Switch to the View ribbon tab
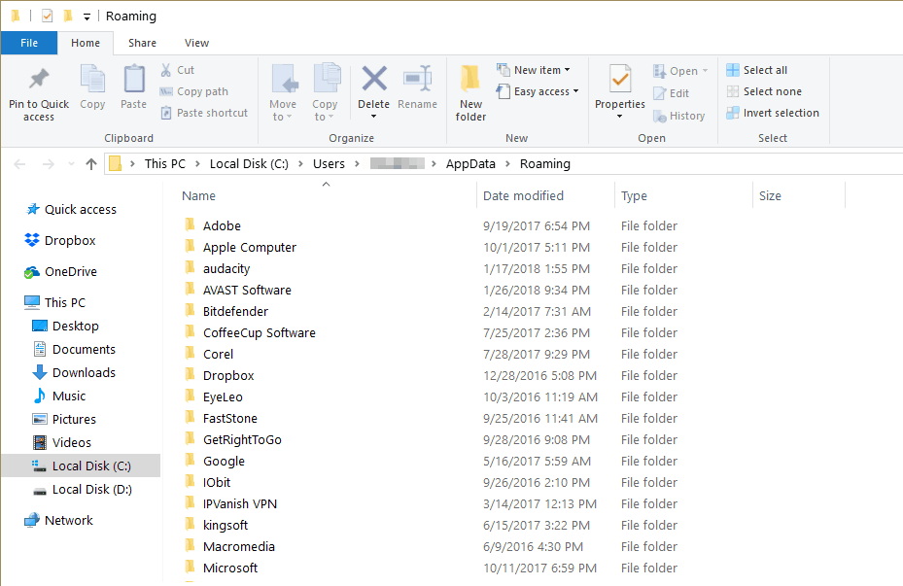Screen dimensions: 903x586 point(196,43)
